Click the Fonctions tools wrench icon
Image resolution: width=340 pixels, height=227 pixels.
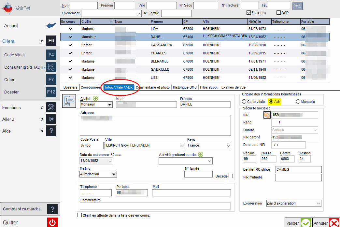pyautogui.click(x=51, y=107)
